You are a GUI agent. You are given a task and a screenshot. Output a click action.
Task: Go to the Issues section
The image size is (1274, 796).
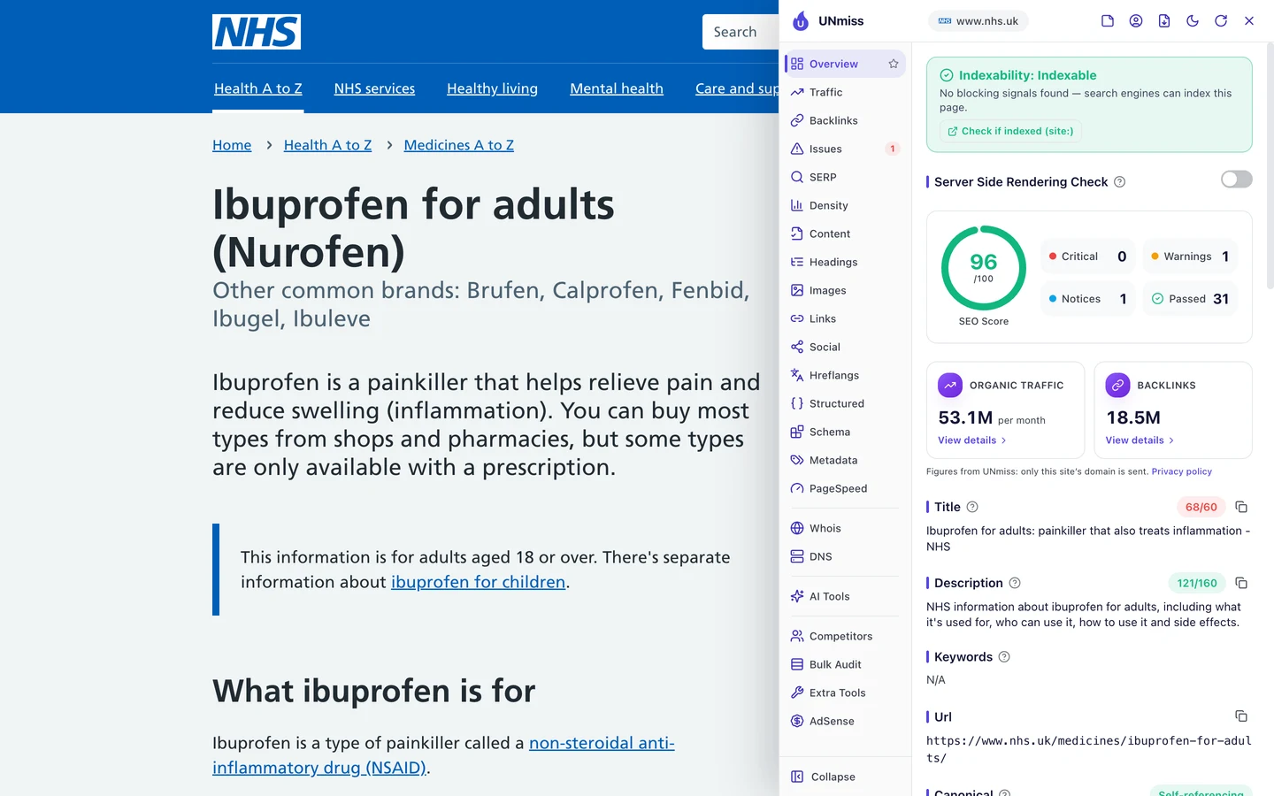click(845, 149)
